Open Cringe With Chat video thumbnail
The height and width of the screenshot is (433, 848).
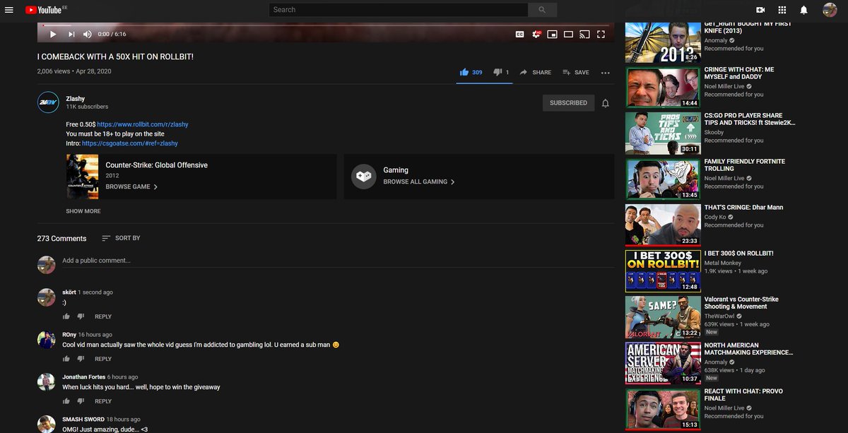[x=663, y=88]
